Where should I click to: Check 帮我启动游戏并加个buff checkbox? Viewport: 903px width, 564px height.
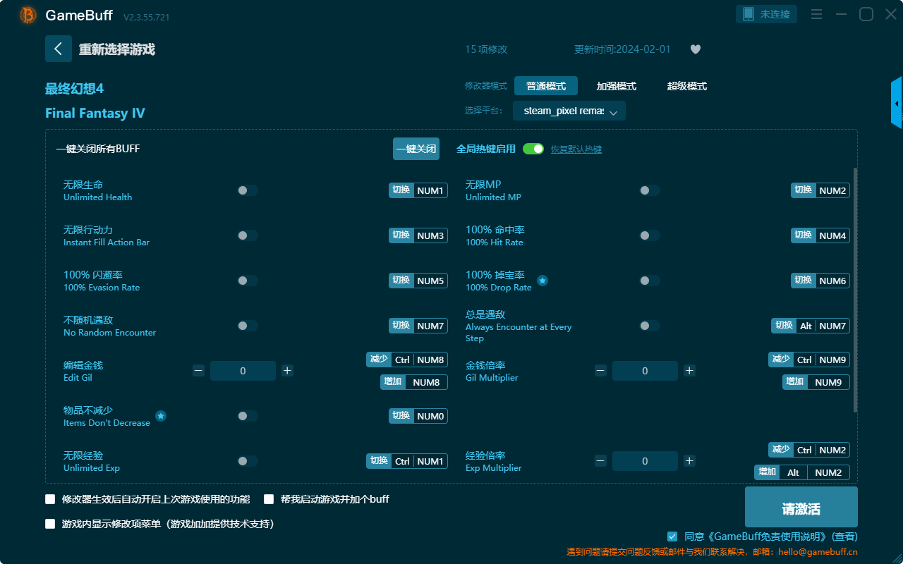(269, 499)
